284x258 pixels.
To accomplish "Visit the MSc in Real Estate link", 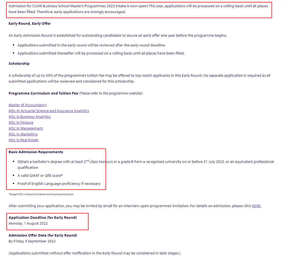I will pos(24,140).
